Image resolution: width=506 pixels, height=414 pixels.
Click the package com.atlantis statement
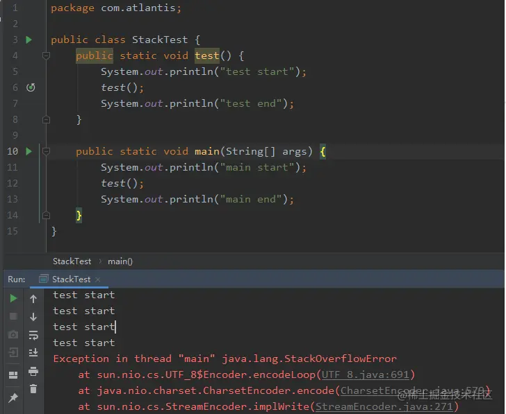click(x=116, y=8)
